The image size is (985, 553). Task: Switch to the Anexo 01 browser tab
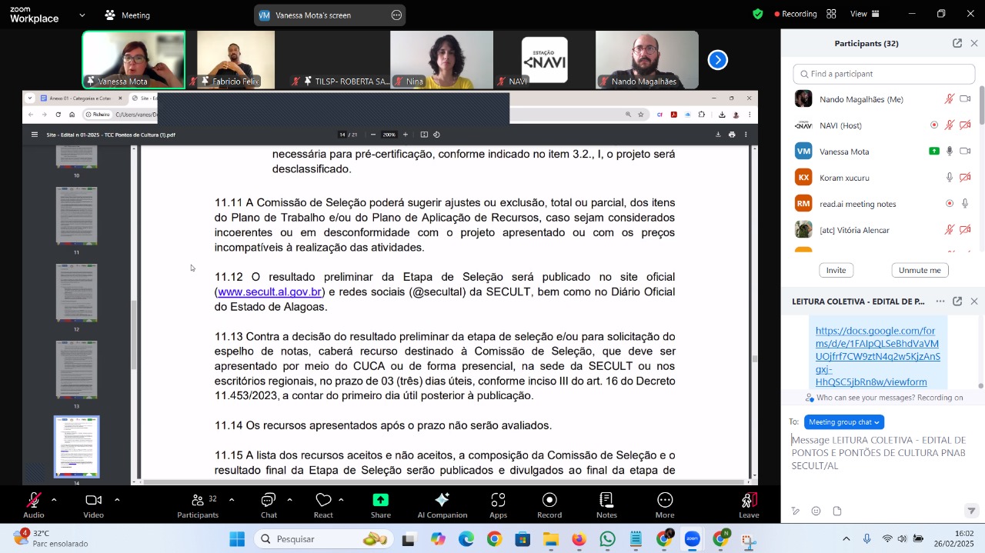(79, 98)
